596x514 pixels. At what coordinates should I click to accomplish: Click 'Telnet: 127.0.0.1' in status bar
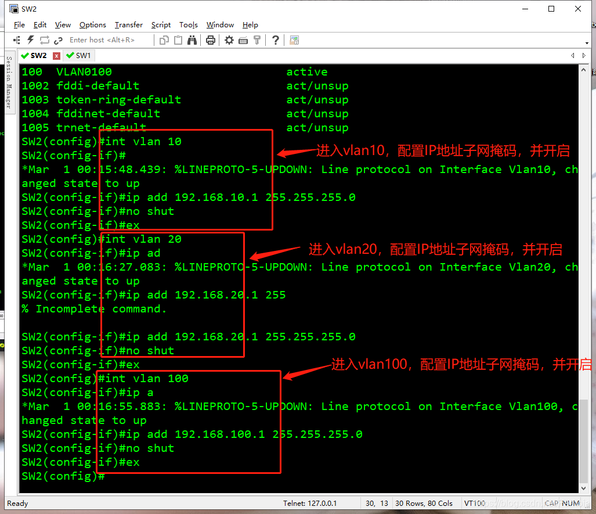[x=310, y=503]
